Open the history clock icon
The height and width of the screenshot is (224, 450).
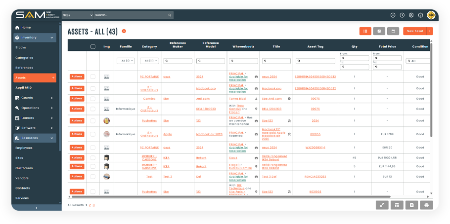tap(402, 15)
